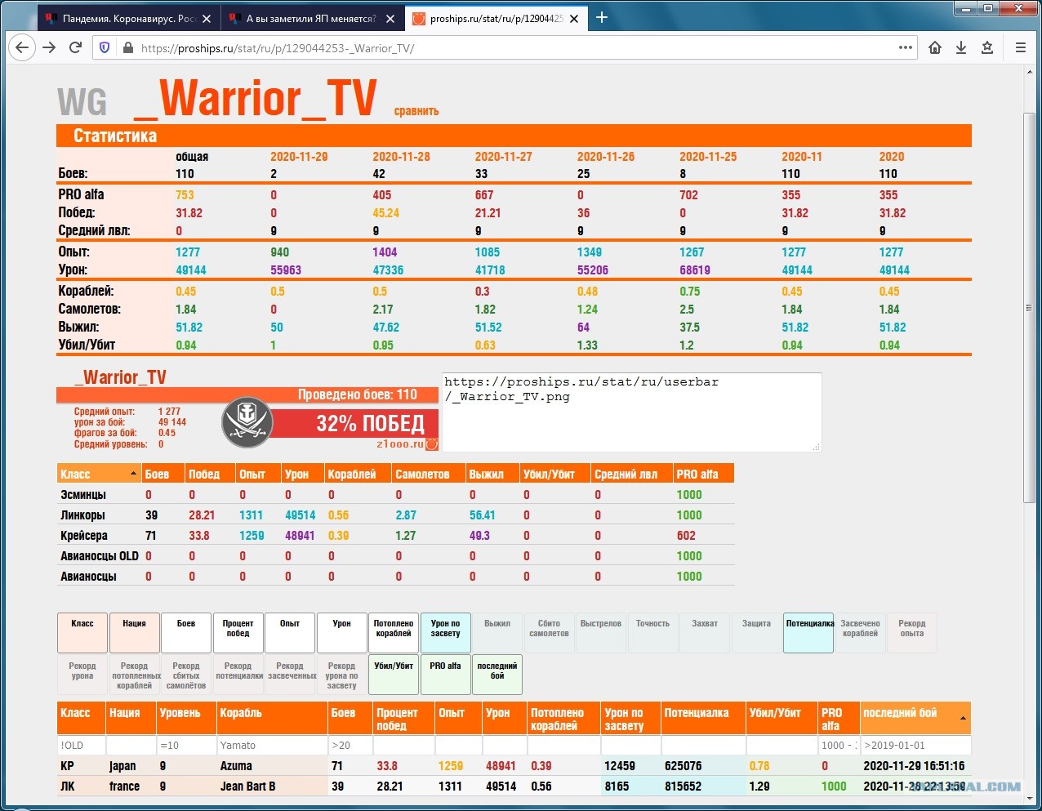Sort ships table by Потенциалка header
Viewport: 1042px width, 811px height.
[x=703, y=719]
